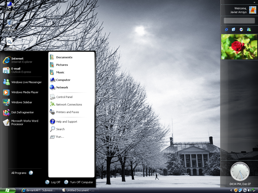Select shell32.dll file on desktop
The image size is (258, 193).
pyautogui.click(x=10, y=44)
